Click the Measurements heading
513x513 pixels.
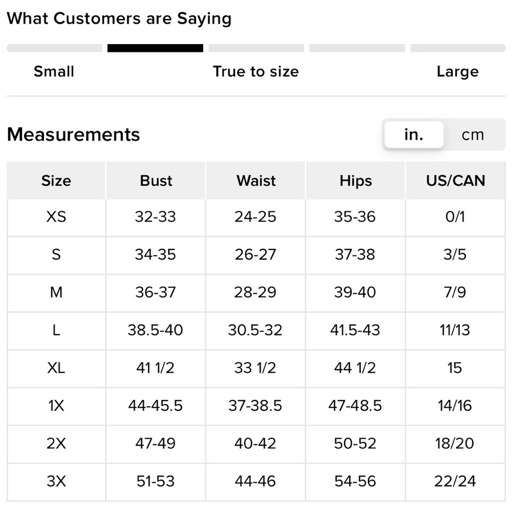coord(73,134)
